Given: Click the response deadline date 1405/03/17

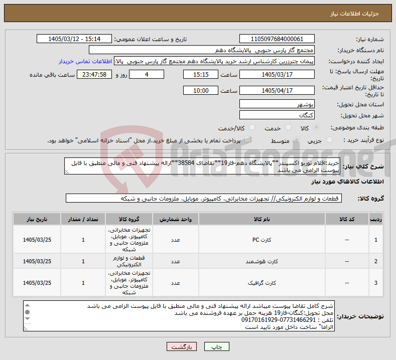Looking at the screenshot, I should pyautogui.click(x=277, y=74).
